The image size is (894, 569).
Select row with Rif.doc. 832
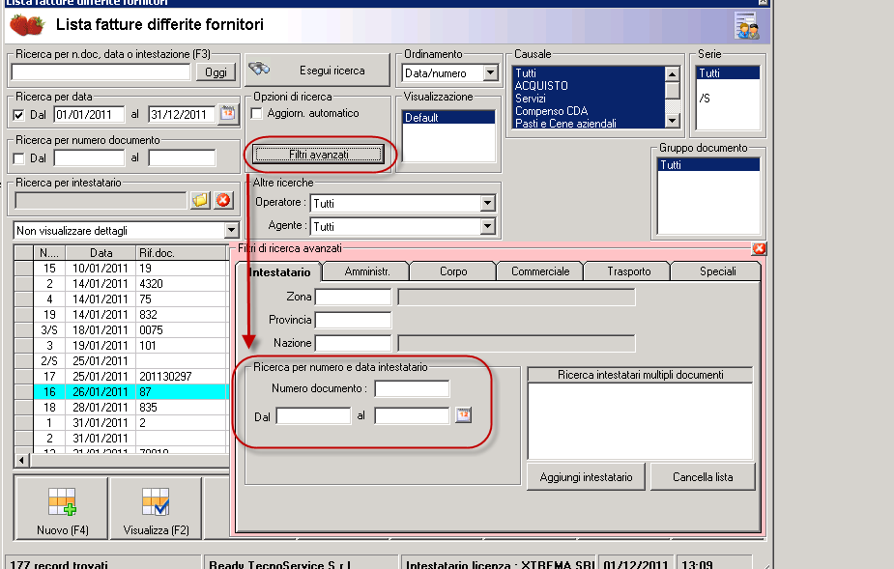(x=122, y=314)
